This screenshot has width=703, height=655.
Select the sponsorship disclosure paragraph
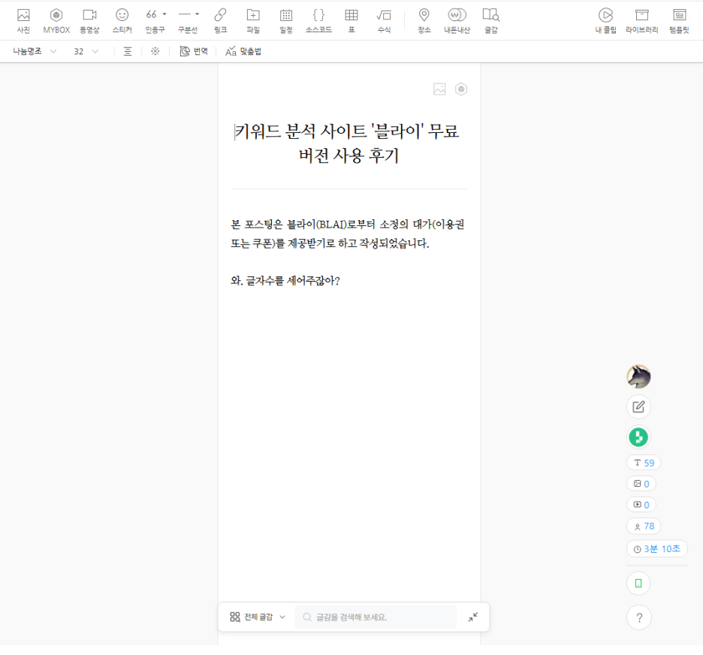click(348, 234)
